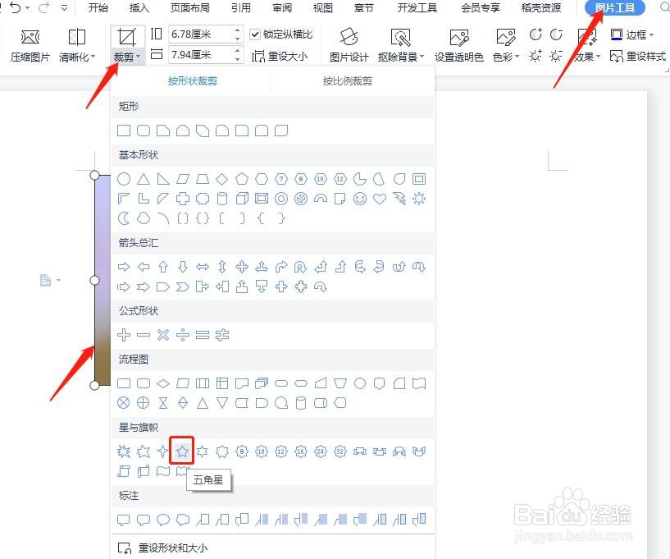Viewport: 670px width, 559px height.
Task: Choose the plus sign in 公式形状
Action: (124, 335)
